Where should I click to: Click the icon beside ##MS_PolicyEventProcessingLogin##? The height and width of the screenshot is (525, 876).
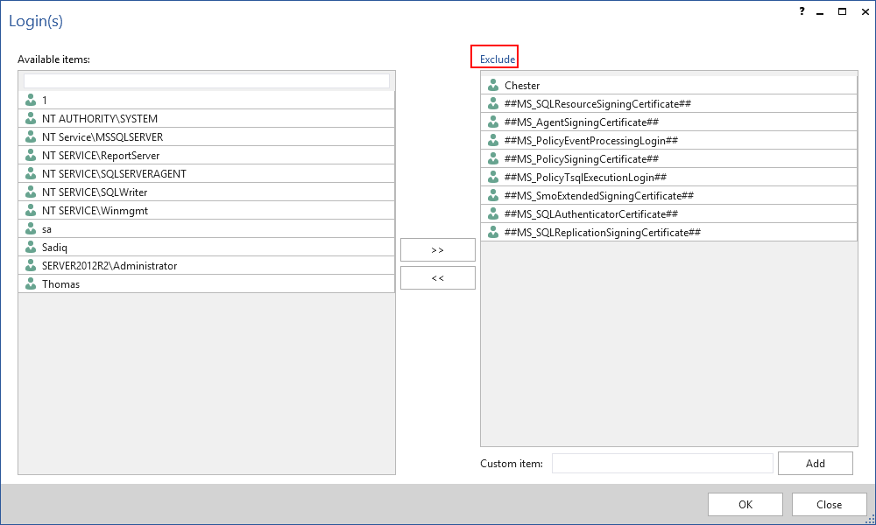[492, 140]
